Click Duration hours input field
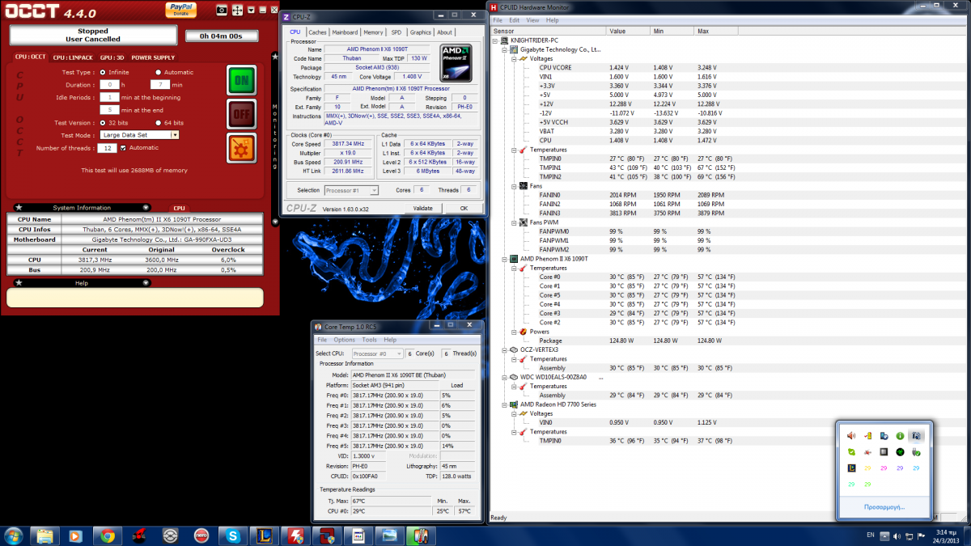Viewport: 971px width, 546px height. [x=109, y=84]
